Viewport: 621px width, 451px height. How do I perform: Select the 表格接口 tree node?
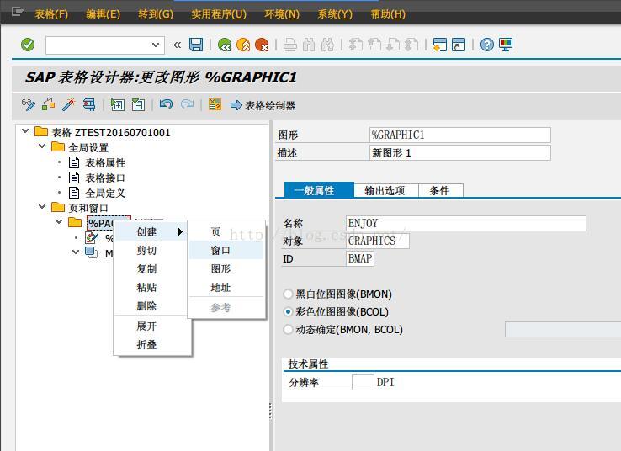[105, 178]
